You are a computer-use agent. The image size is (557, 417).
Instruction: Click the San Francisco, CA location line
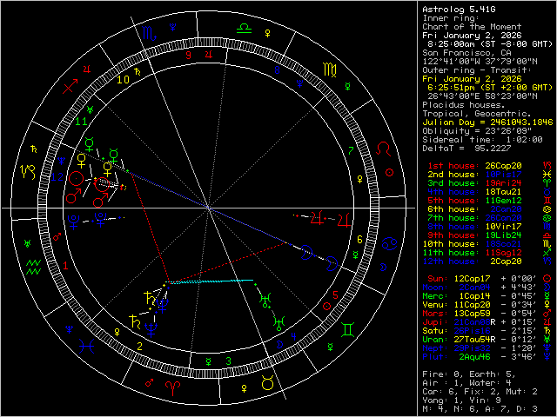coord(462,52)
